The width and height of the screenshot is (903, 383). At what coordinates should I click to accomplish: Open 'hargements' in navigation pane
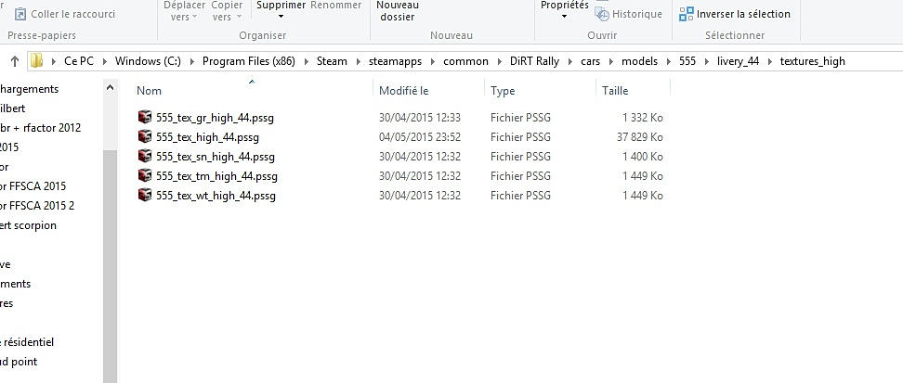click(30, 88)
